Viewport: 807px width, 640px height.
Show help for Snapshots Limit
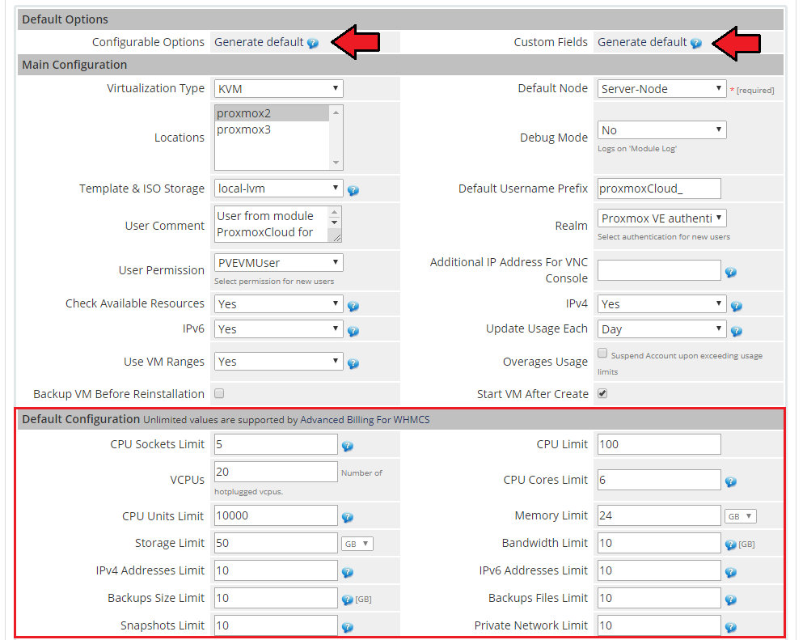[x=348, y=627]
